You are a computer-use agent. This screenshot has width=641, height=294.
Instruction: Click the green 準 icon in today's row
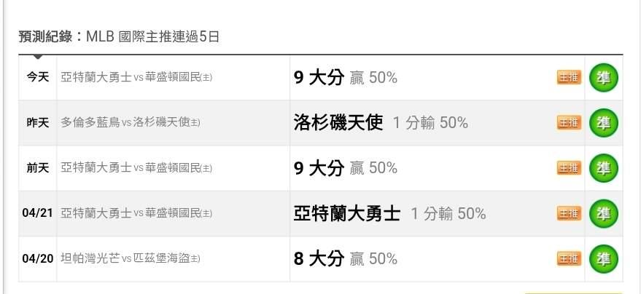pyautogui.click(x=603, y=77)
